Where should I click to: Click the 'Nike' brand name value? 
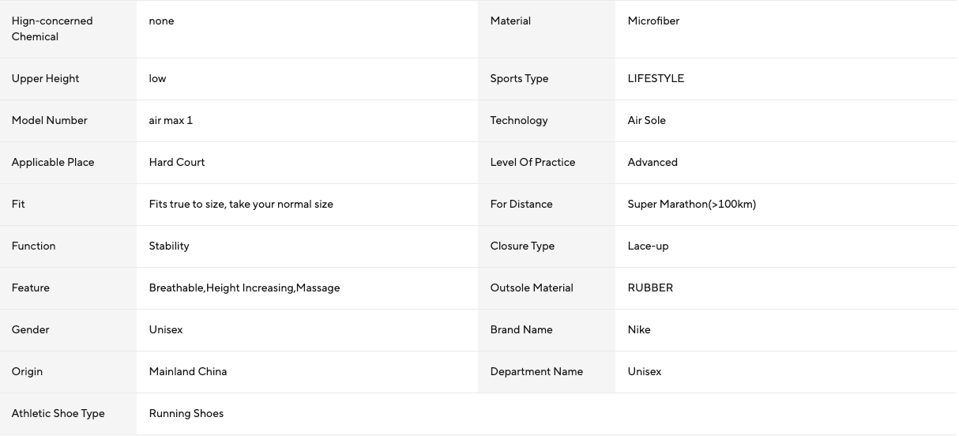(x=639, y=330)
